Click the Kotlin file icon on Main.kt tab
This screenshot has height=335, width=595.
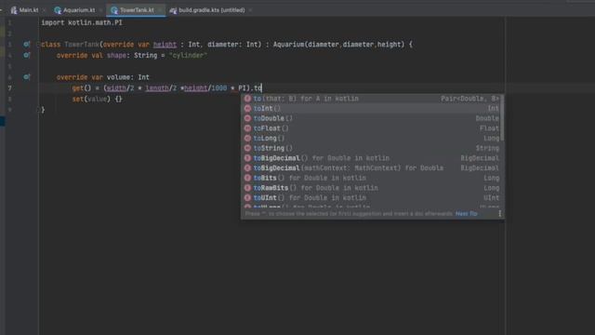pyautogui.click(x=14, y=10)
